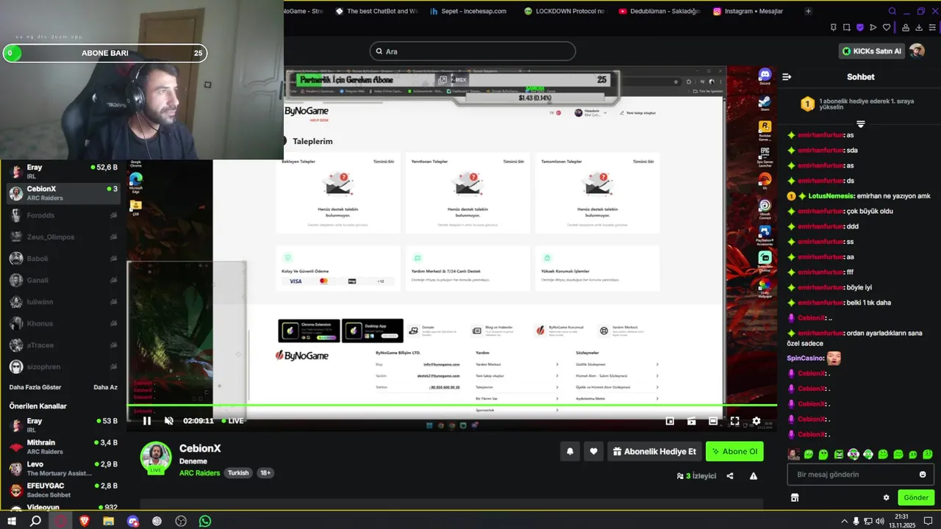
Task: Click the Ara search field
Action: 473,51
